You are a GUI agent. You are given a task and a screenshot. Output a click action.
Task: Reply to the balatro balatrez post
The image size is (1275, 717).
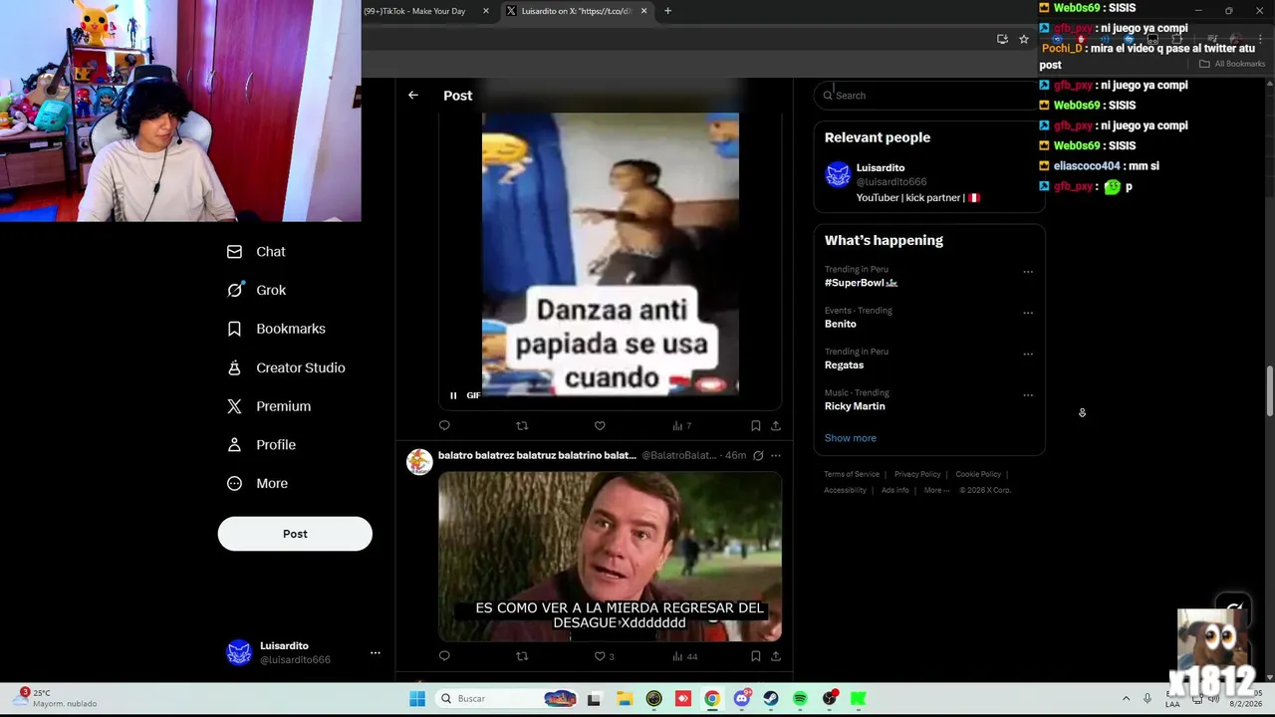(444, 656)
